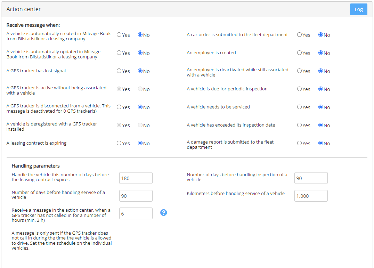Pick No for an employee is created
This screenshot has height=268, width=374.
[320, 53]
